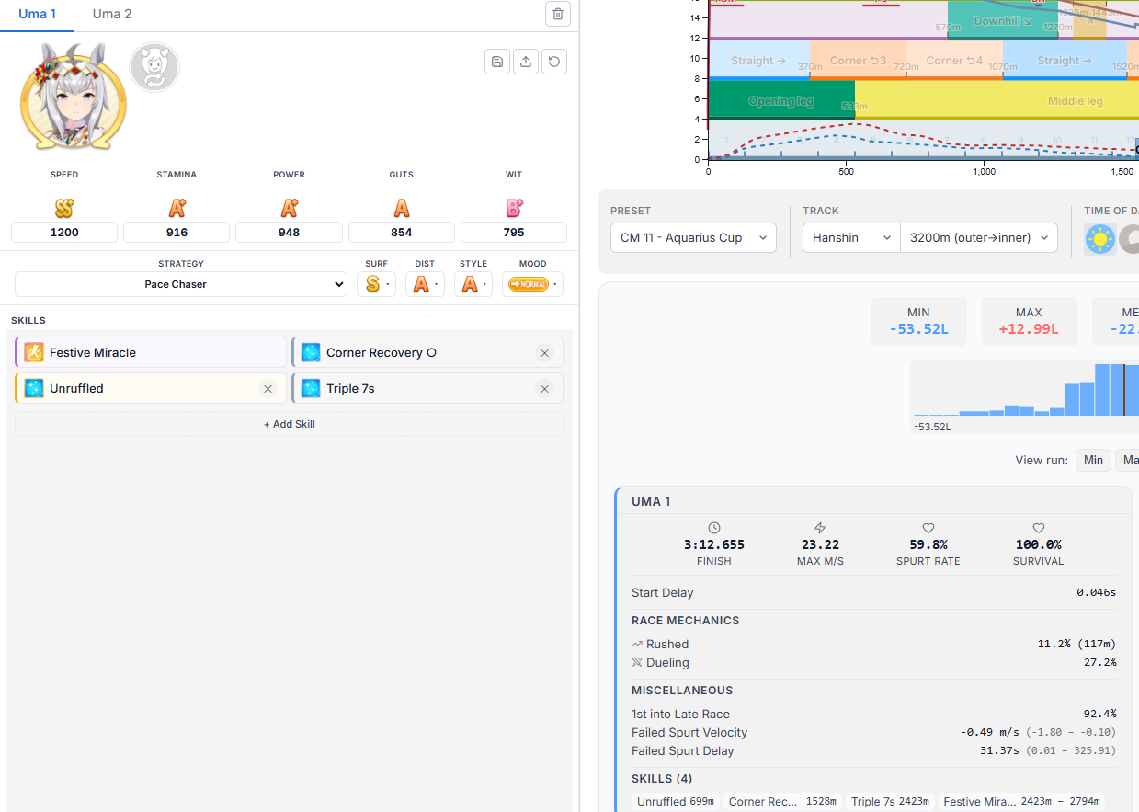The image size is (1139, 812).
Task: Click the Downhill segment in chart
Action: point(1002,20)
